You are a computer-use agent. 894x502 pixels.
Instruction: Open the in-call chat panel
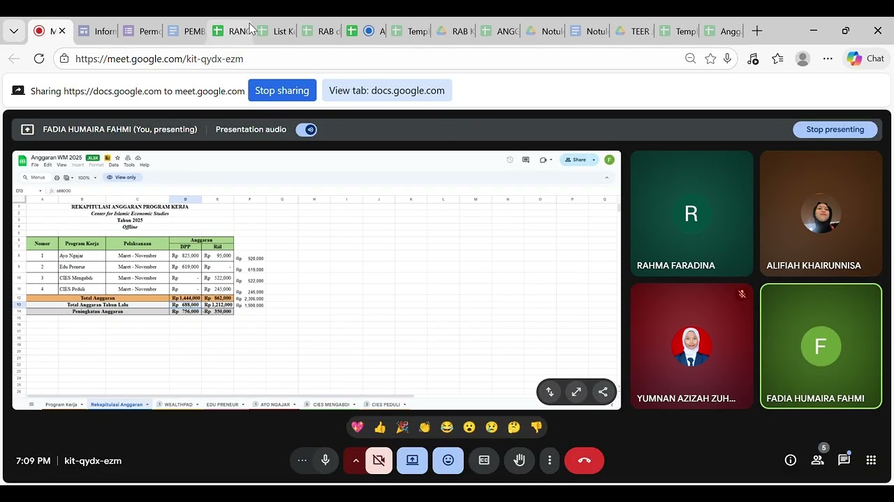(x=844, y=459)
